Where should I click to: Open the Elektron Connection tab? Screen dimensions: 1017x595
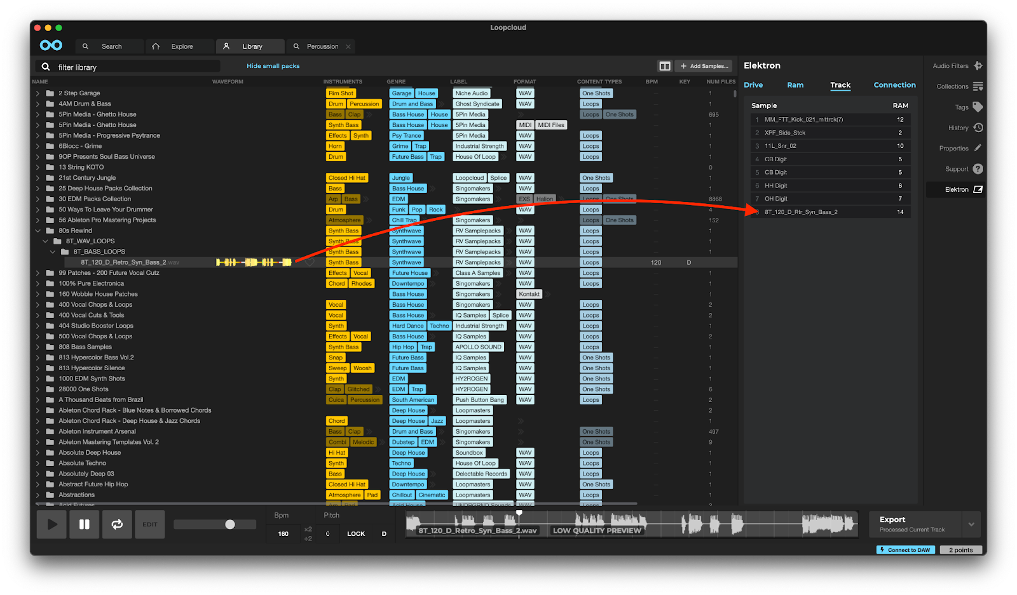coord(894,85)
